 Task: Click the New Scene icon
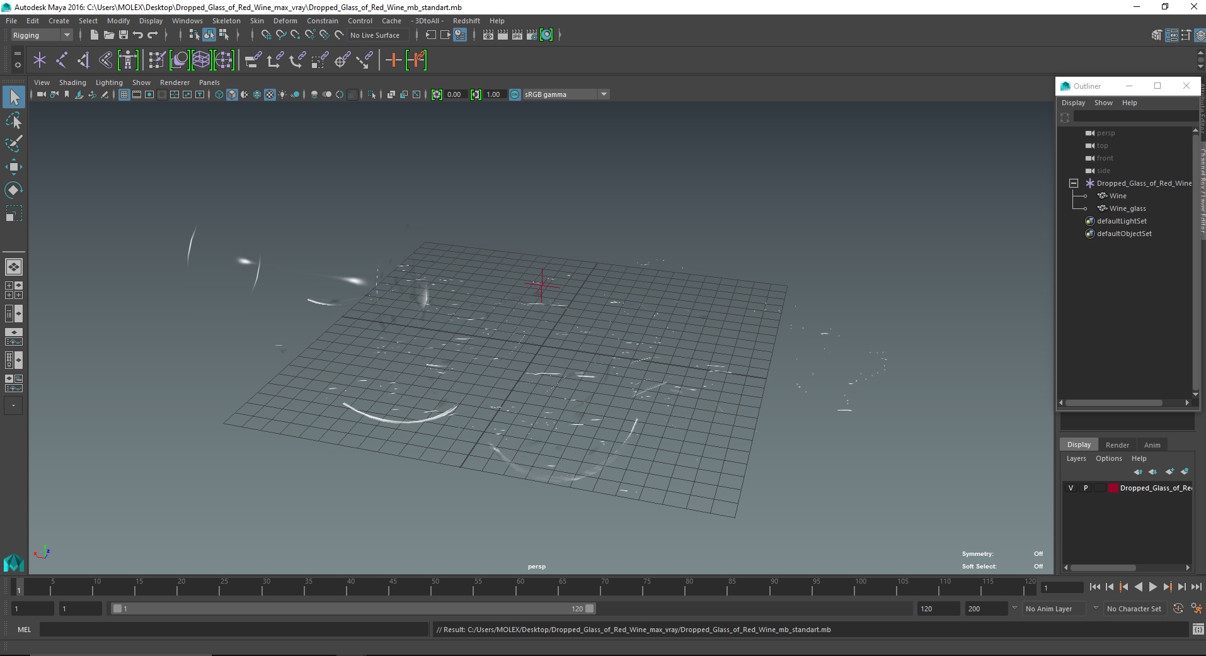pyautogui.click(x=94, y=35)
